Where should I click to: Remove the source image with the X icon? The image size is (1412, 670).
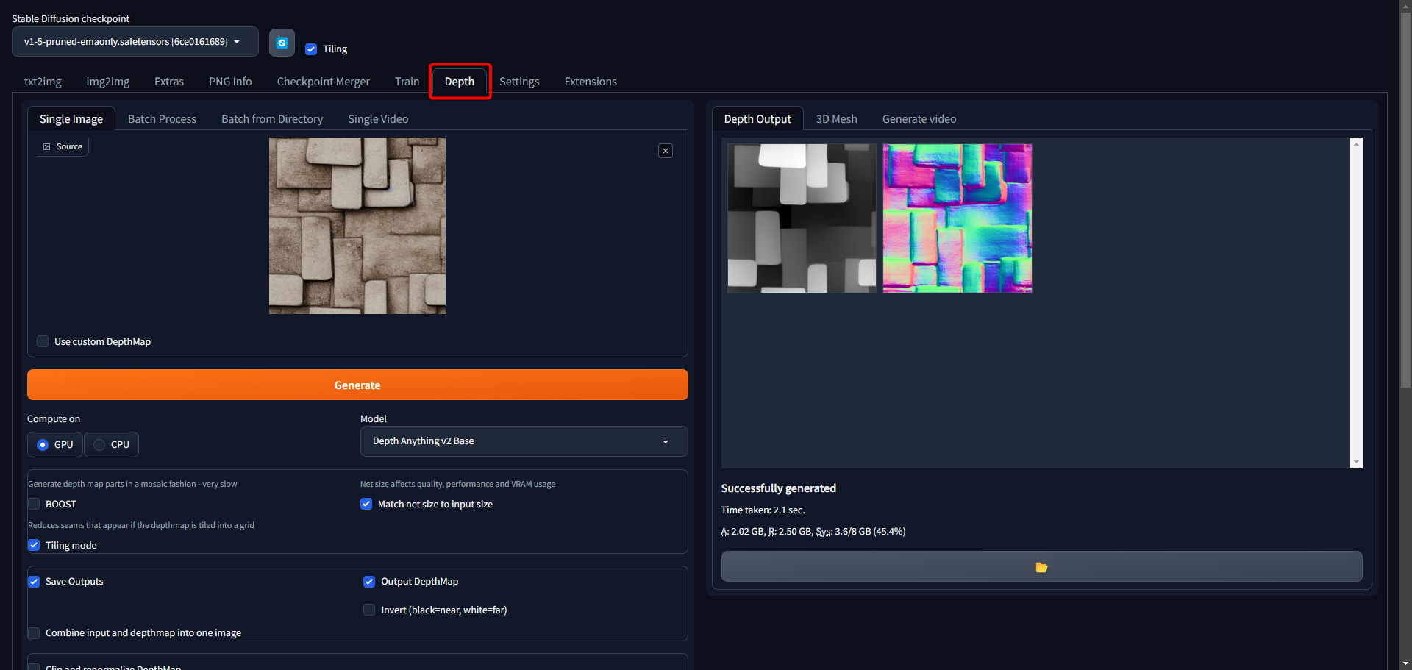point(665,151)
